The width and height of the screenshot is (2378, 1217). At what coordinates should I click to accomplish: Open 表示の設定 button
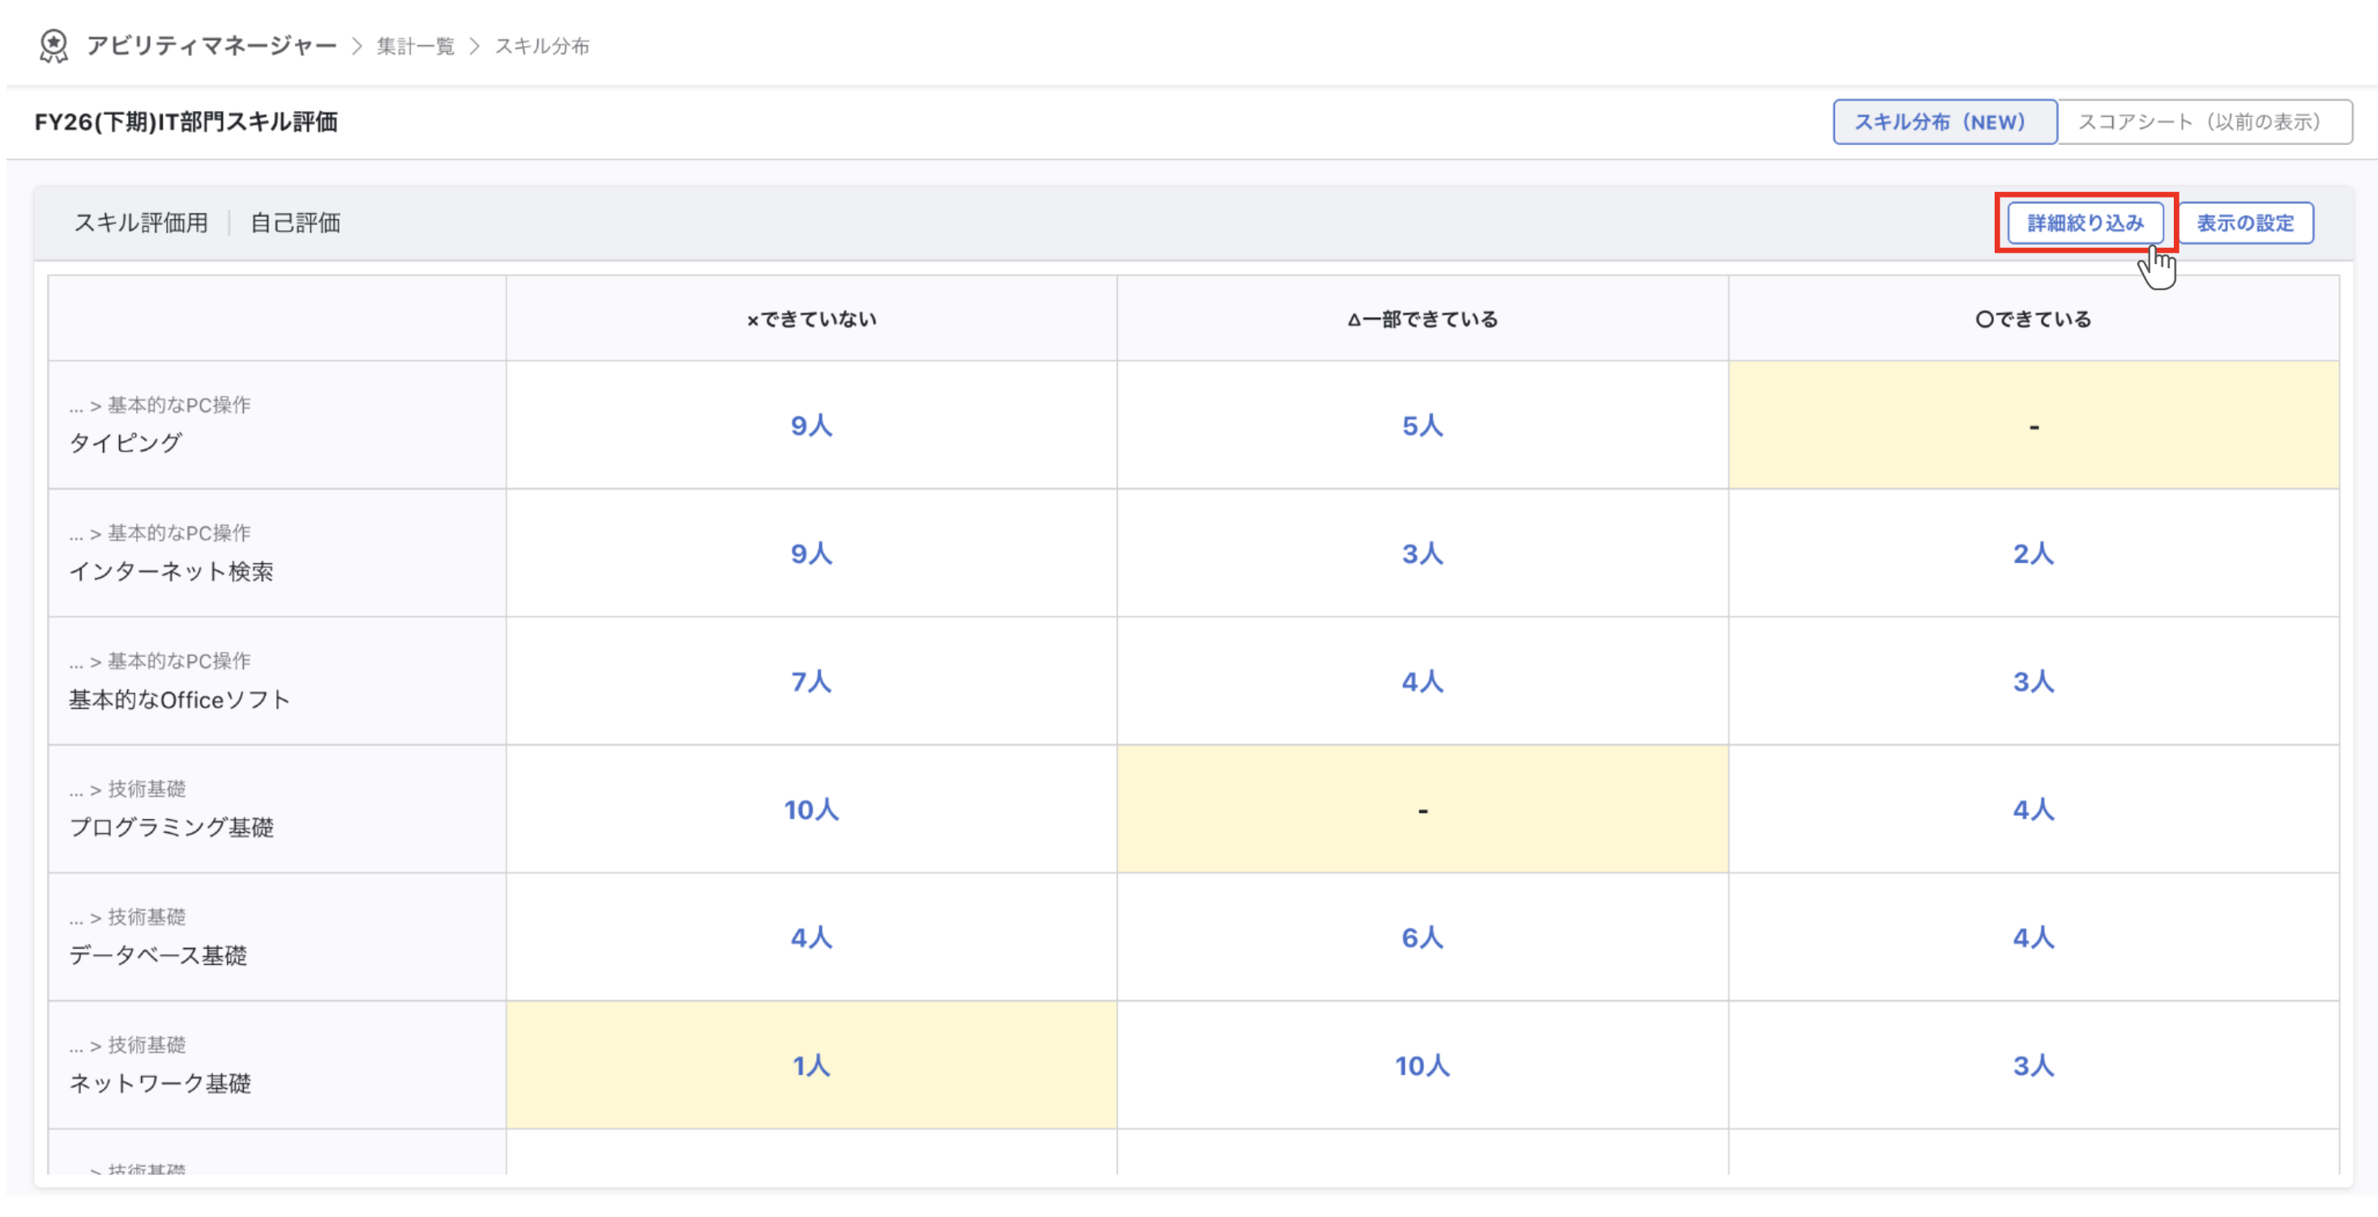(x=2245, y=222)
